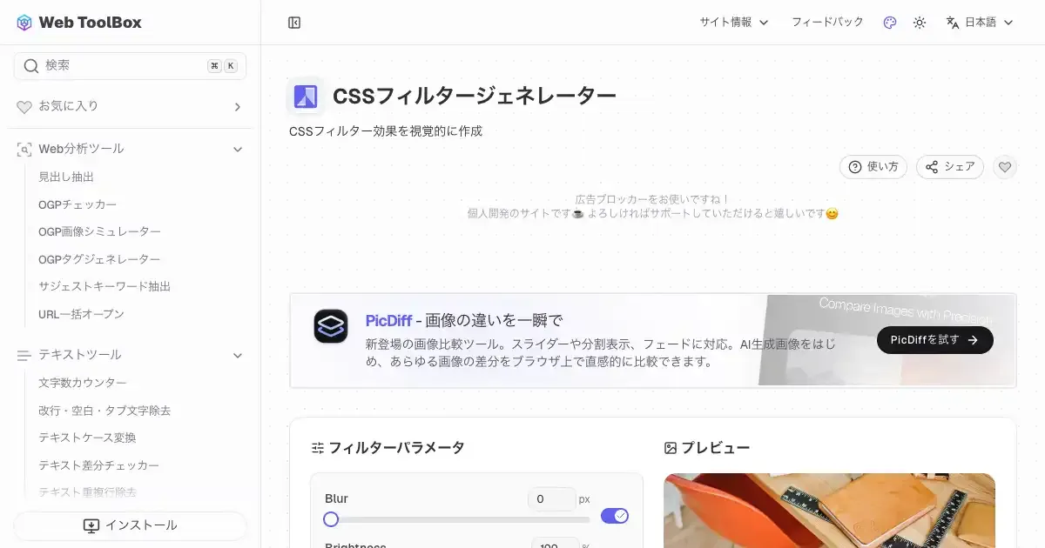The height and width of the screenshot is (548, 1045).
Task: Click the Blur px value field
Action: click(552, 499)
